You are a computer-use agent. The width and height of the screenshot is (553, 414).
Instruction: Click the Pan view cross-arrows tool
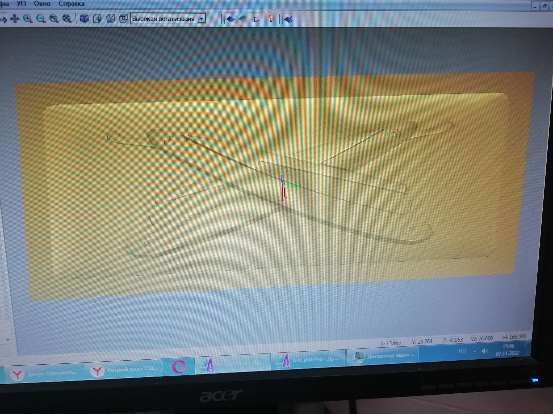coord(15,19)
